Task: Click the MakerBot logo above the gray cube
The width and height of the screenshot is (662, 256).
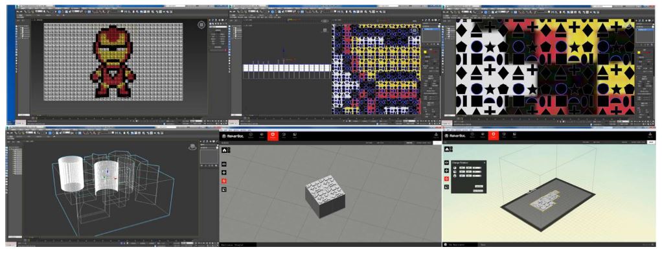Action: click(x=232, y=136)
